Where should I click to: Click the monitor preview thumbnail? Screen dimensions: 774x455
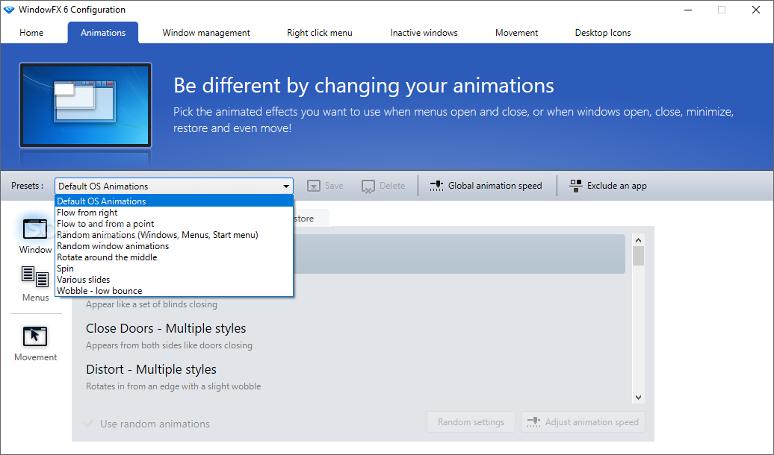[x=85, y=105]
